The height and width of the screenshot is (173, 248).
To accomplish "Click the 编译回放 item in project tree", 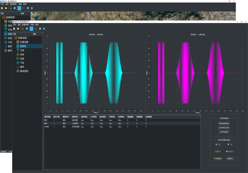I will (24, 71).
